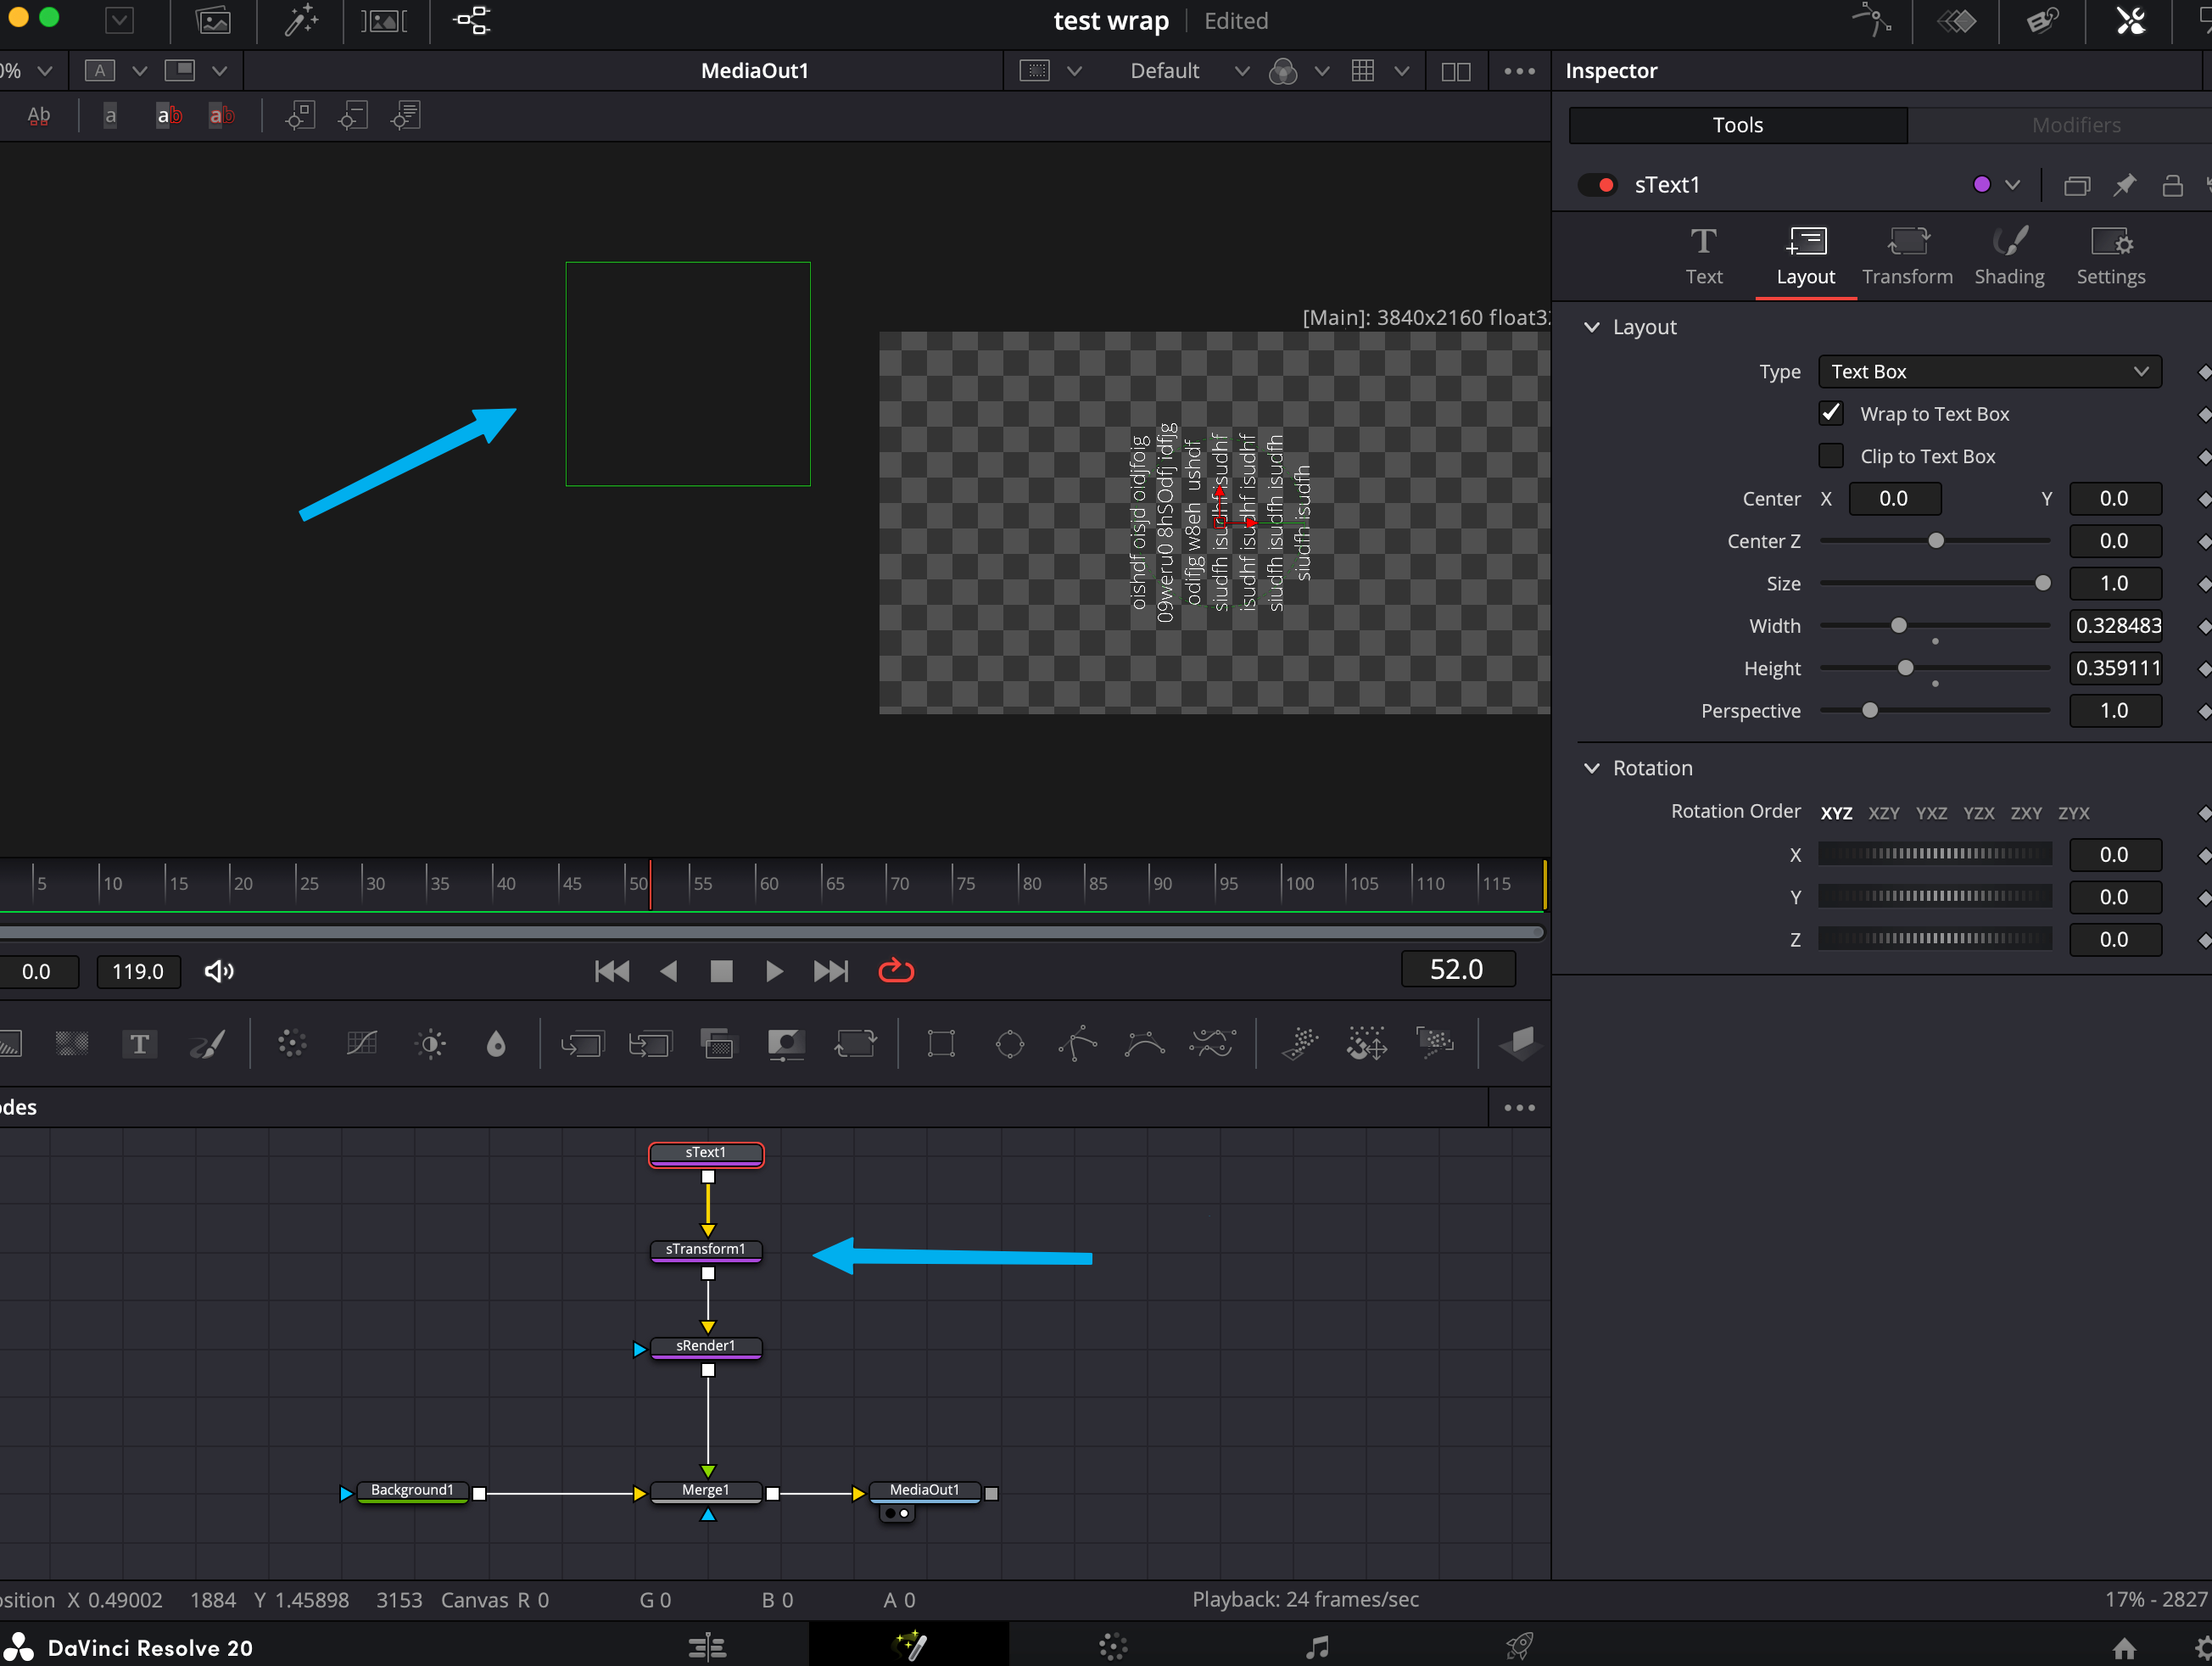The width and height of the screenshot is (2212, 1666).
Task: Click the Stop playback button
Action: coord(721,971)
